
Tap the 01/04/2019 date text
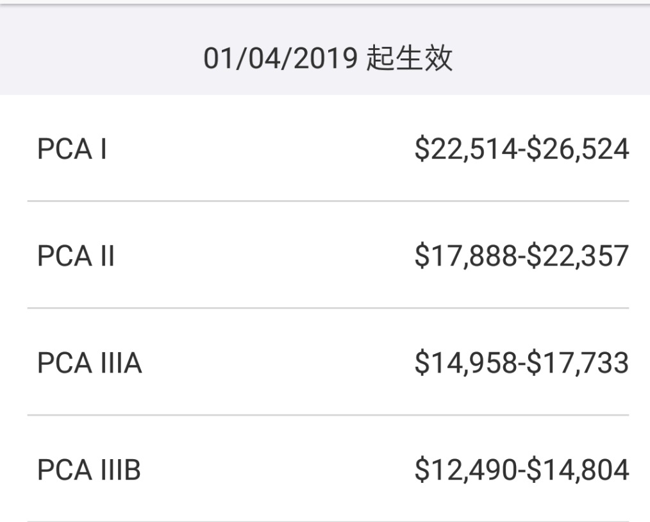(x=280, y=58)
